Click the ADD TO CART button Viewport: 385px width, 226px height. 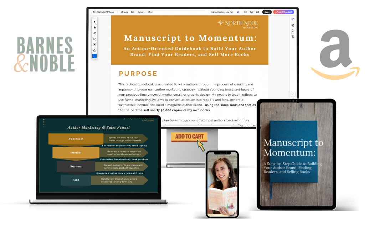tap(189, 137)
